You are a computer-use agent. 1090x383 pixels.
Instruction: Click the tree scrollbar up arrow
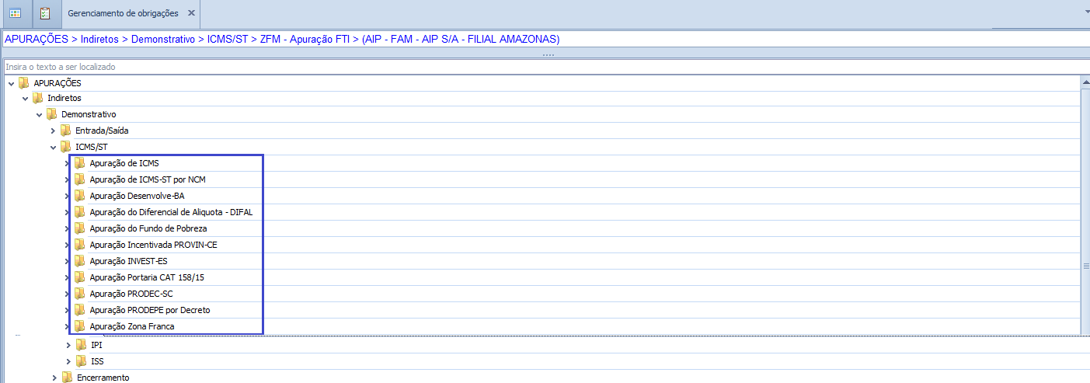1085,82
